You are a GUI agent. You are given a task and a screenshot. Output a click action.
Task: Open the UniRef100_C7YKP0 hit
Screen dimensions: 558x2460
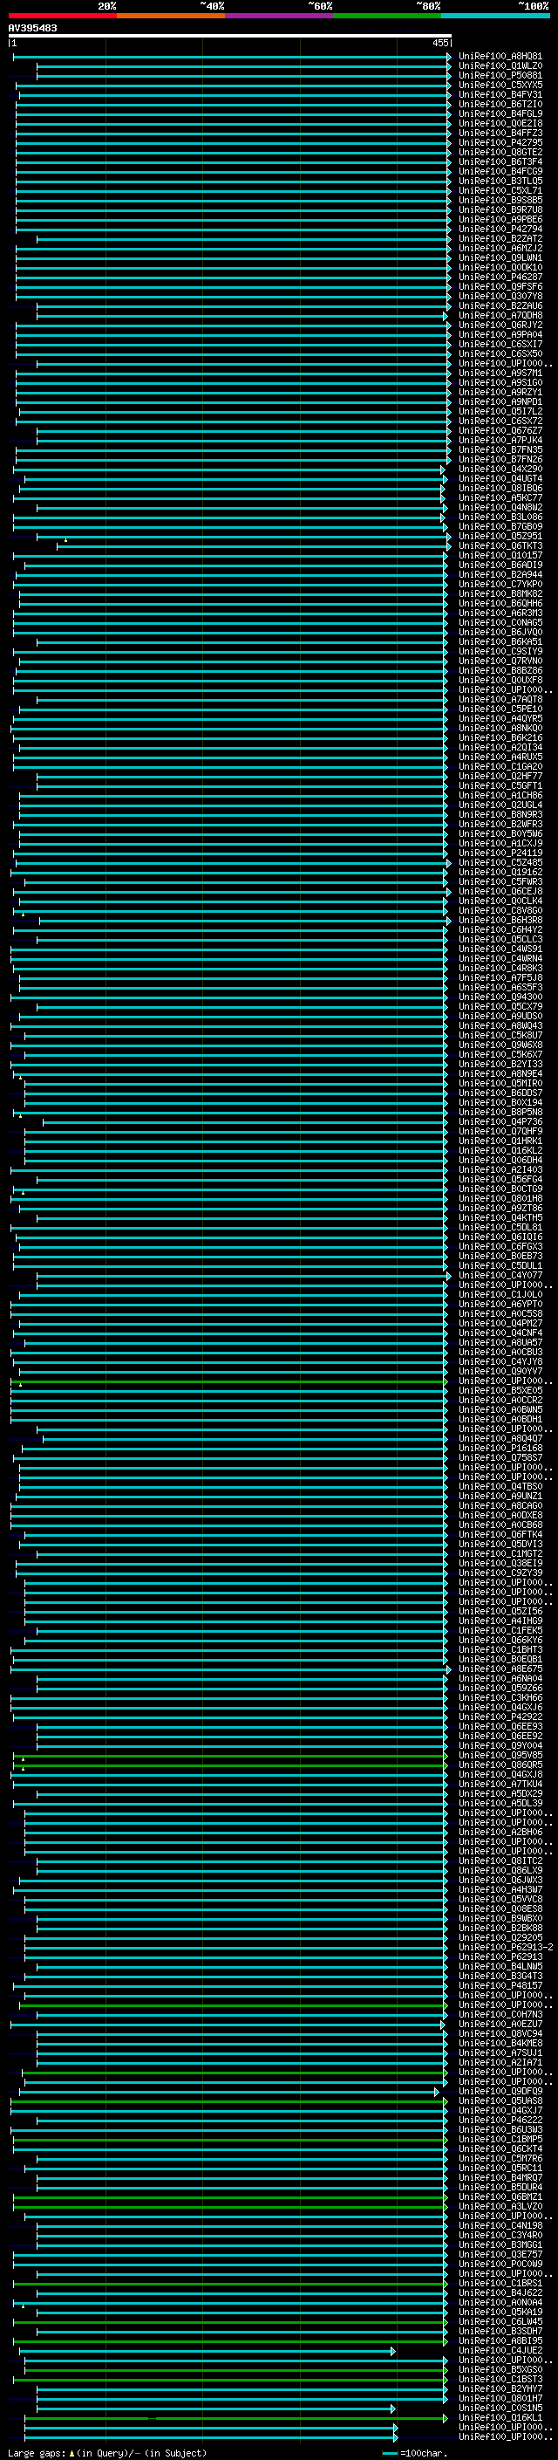pyautogui.click(x=500, y=584)
